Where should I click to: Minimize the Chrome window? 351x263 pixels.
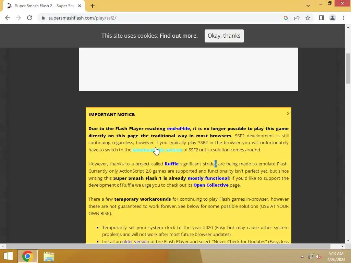coord(321,4)
